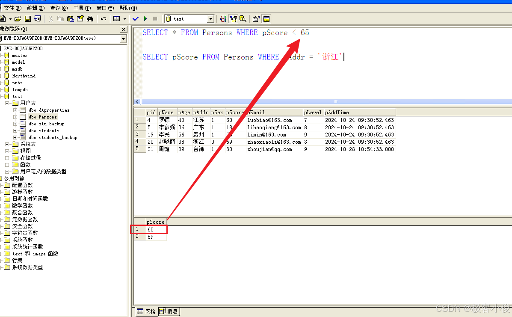
Task: Expand the 视图 folder
Action: pyautogui.click(x=7, y=151)
